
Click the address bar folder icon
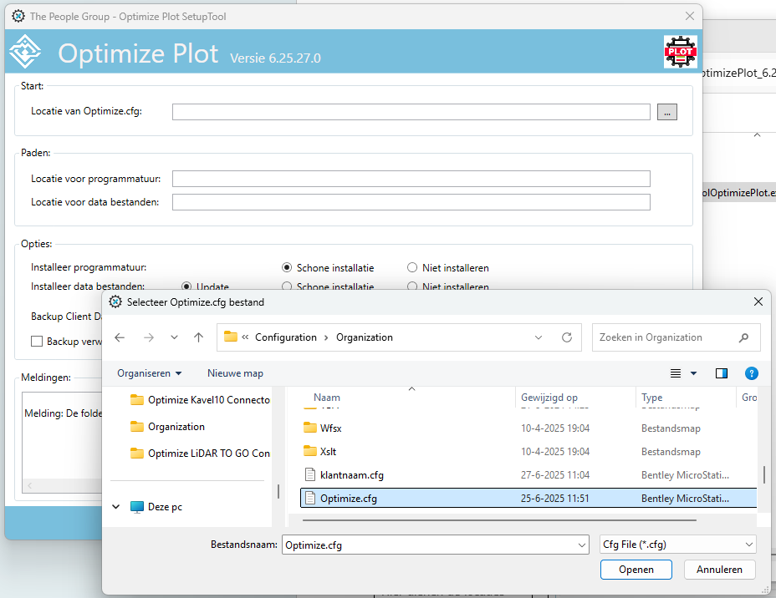click(231, 337)
